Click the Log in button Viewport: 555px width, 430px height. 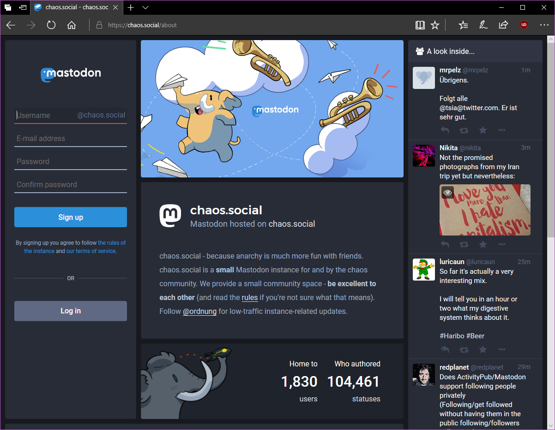(x=71, y=311)
